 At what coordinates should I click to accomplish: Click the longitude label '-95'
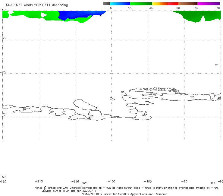coord(184,181)
